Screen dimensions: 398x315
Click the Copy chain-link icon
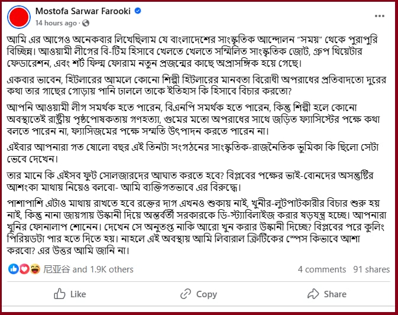pos(186,294)
